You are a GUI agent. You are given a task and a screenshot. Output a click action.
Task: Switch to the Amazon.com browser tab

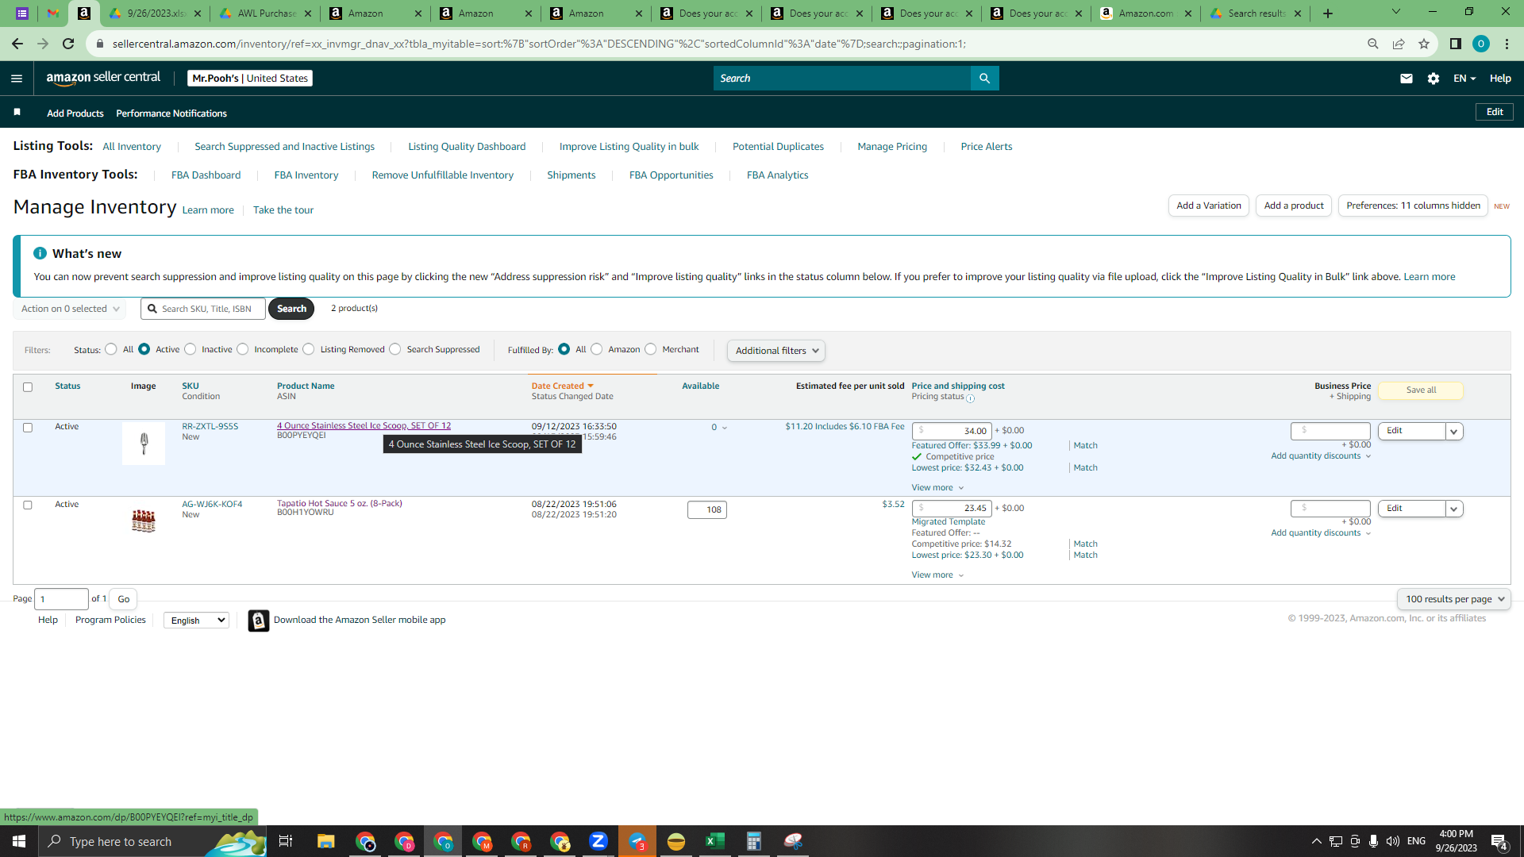coord(1145,13)
